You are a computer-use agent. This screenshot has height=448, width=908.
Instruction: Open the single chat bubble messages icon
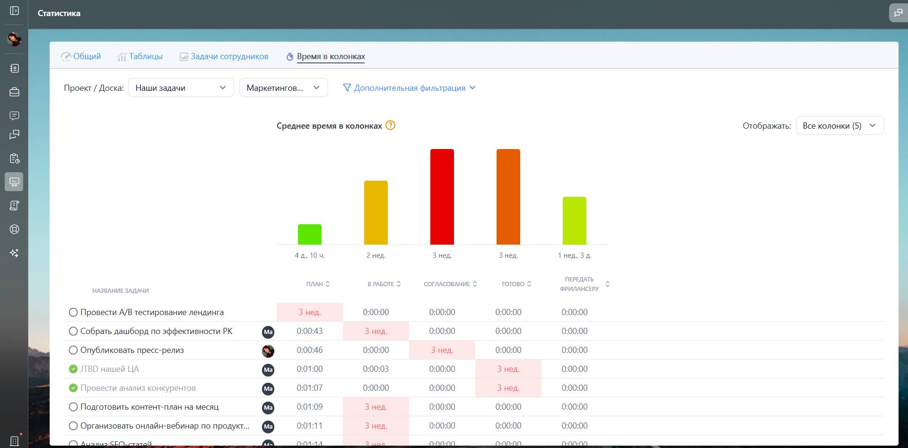tap(14, 115)
